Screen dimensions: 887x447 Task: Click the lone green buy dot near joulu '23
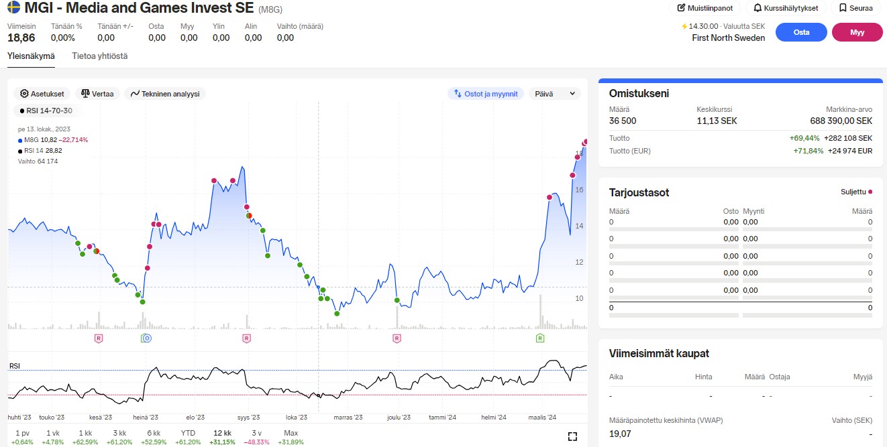[x=397, y=300]
